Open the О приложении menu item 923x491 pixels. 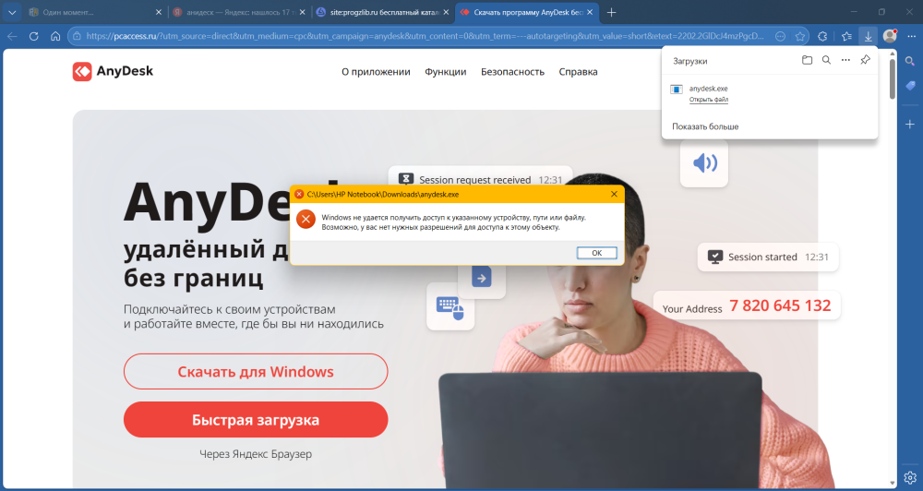pyautogui.click(x=376, y=72)
